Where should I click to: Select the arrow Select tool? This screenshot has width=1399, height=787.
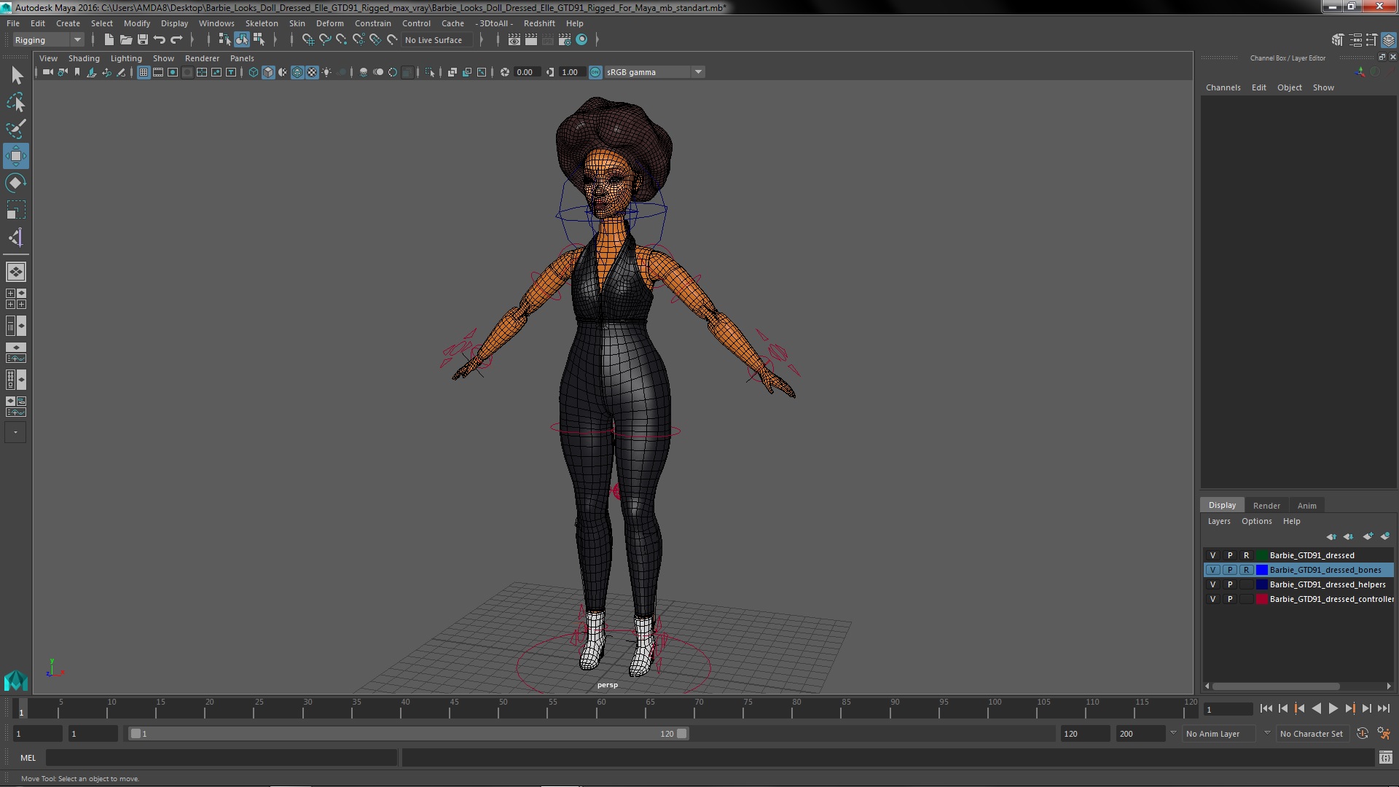pyautogui.click(x=16, y=75)
